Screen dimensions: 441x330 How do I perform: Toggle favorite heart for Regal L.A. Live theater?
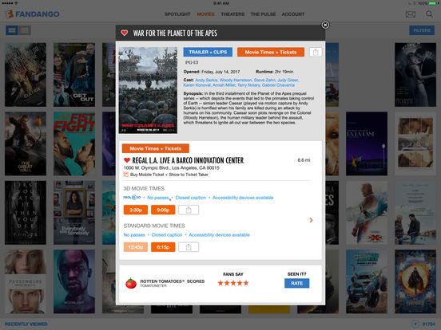click(127, 160)
